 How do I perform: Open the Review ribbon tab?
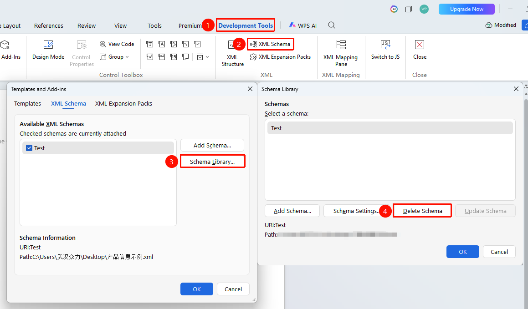(x=87, y=25)
